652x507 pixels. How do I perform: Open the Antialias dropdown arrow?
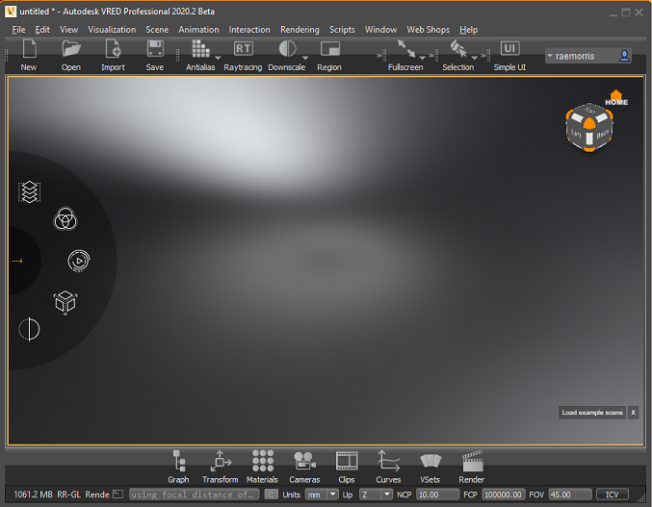pos(218,58)
